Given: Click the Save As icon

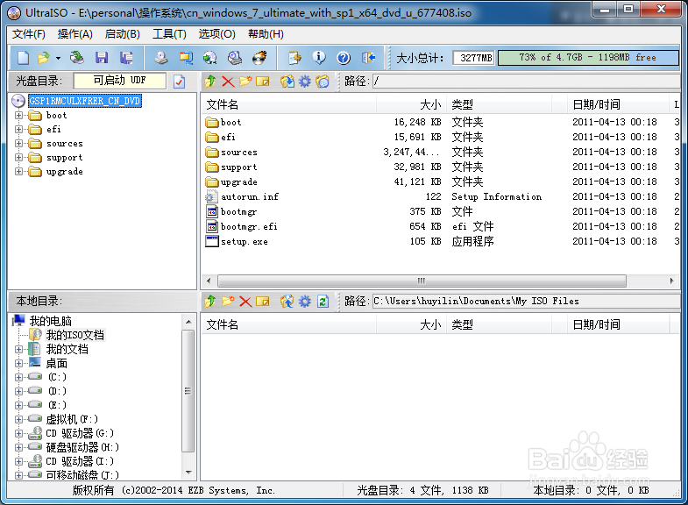Looking at the screenshot, I should point(126,58).
